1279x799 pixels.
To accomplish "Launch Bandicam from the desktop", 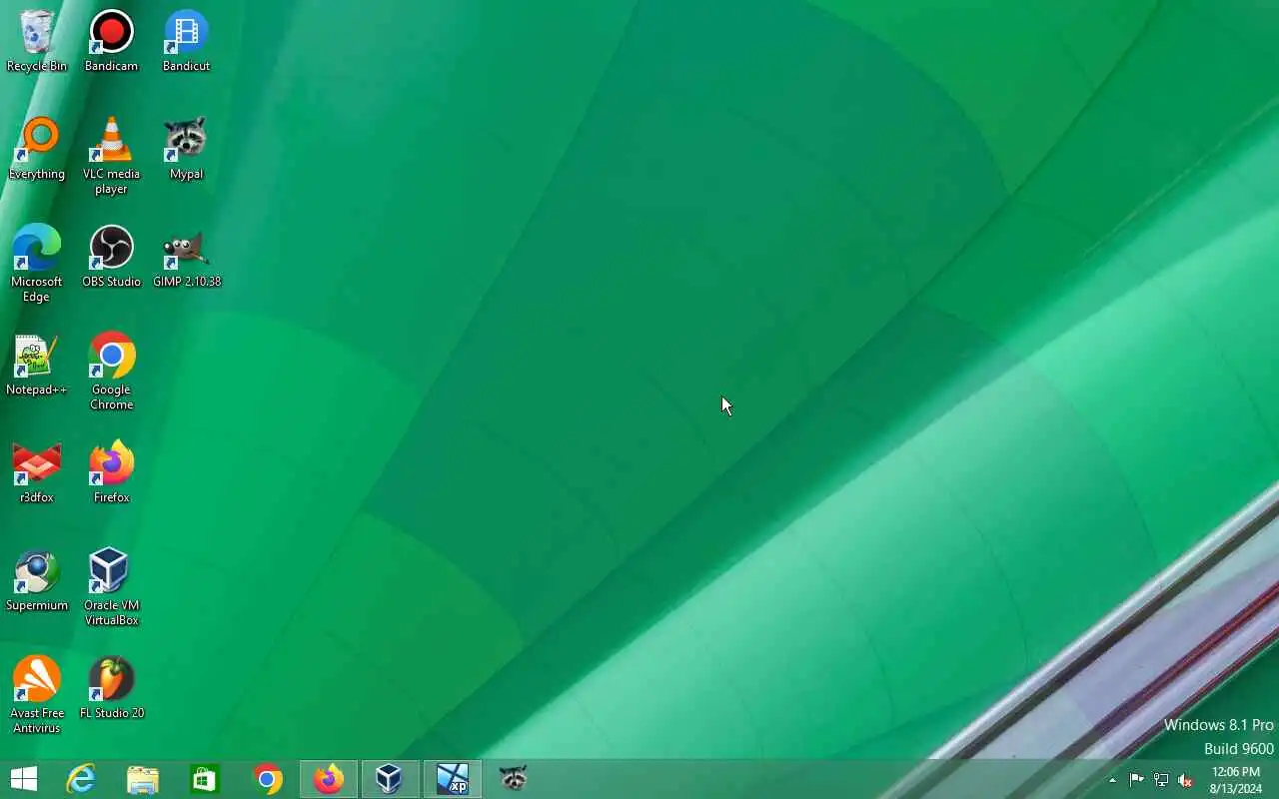I will point(111,42).
